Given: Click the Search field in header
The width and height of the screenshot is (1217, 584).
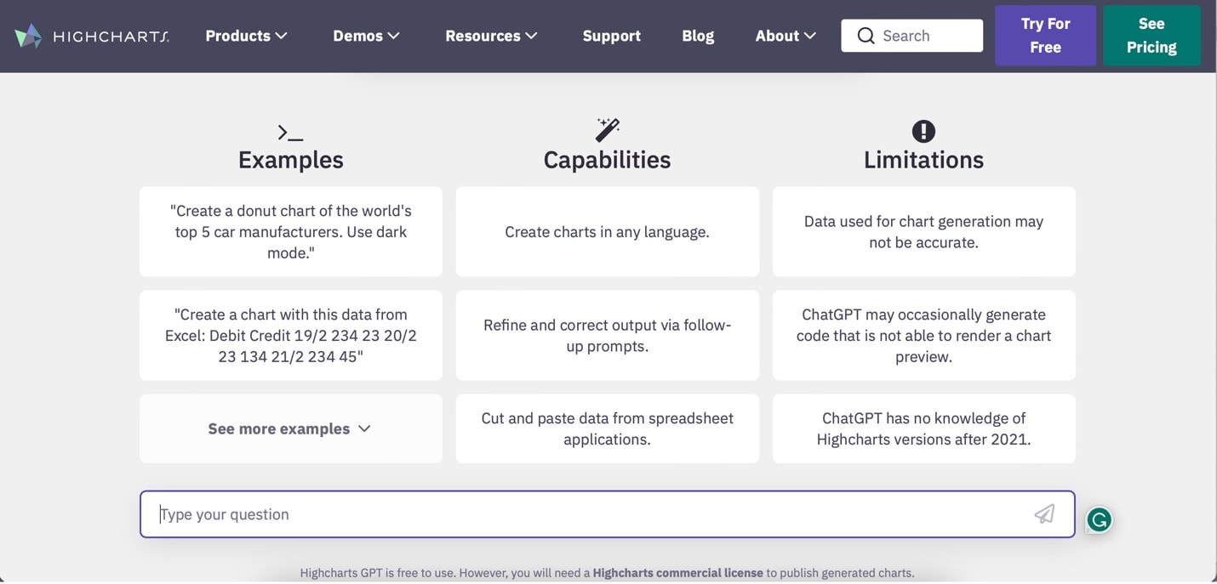Looking at the screenshot, I should (x=912, y=36).
